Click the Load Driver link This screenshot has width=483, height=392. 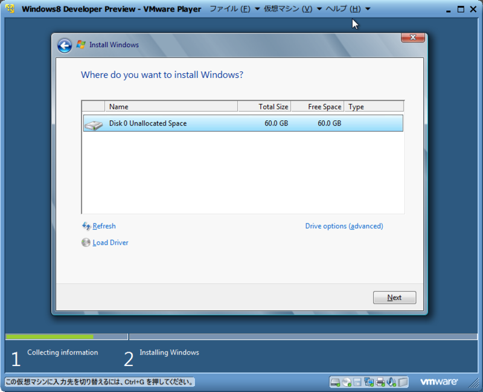[x=110, y=243]
